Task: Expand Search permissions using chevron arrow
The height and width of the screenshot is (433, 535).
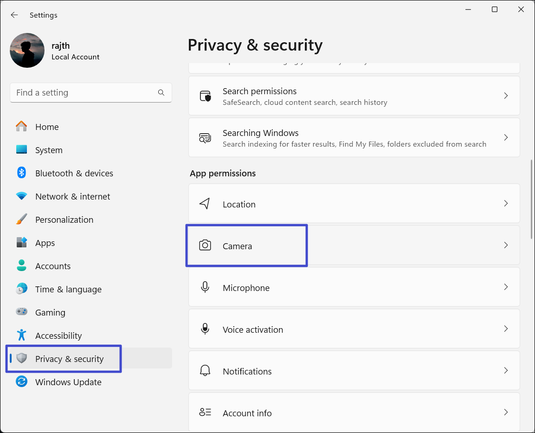Action: click(506, 96)
